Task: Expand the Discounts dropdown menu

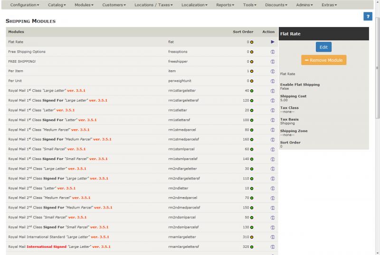Action: pyautogui.click(x=276, y=5)
